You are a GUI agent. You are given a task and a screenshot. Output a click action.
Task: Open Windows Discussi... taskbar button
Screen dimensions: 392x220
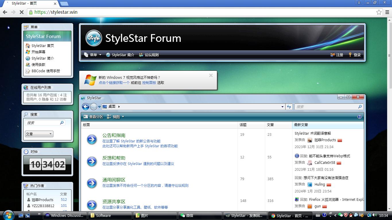[65, 215]
